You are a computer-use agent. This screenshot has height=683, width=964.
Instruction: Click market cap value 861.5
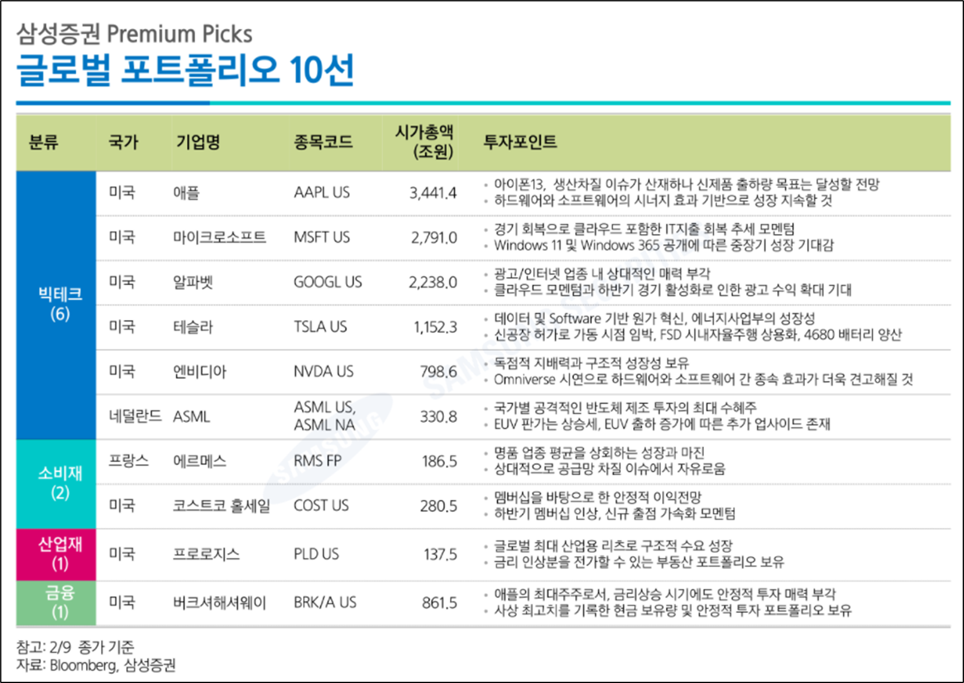tap(440, 603)
